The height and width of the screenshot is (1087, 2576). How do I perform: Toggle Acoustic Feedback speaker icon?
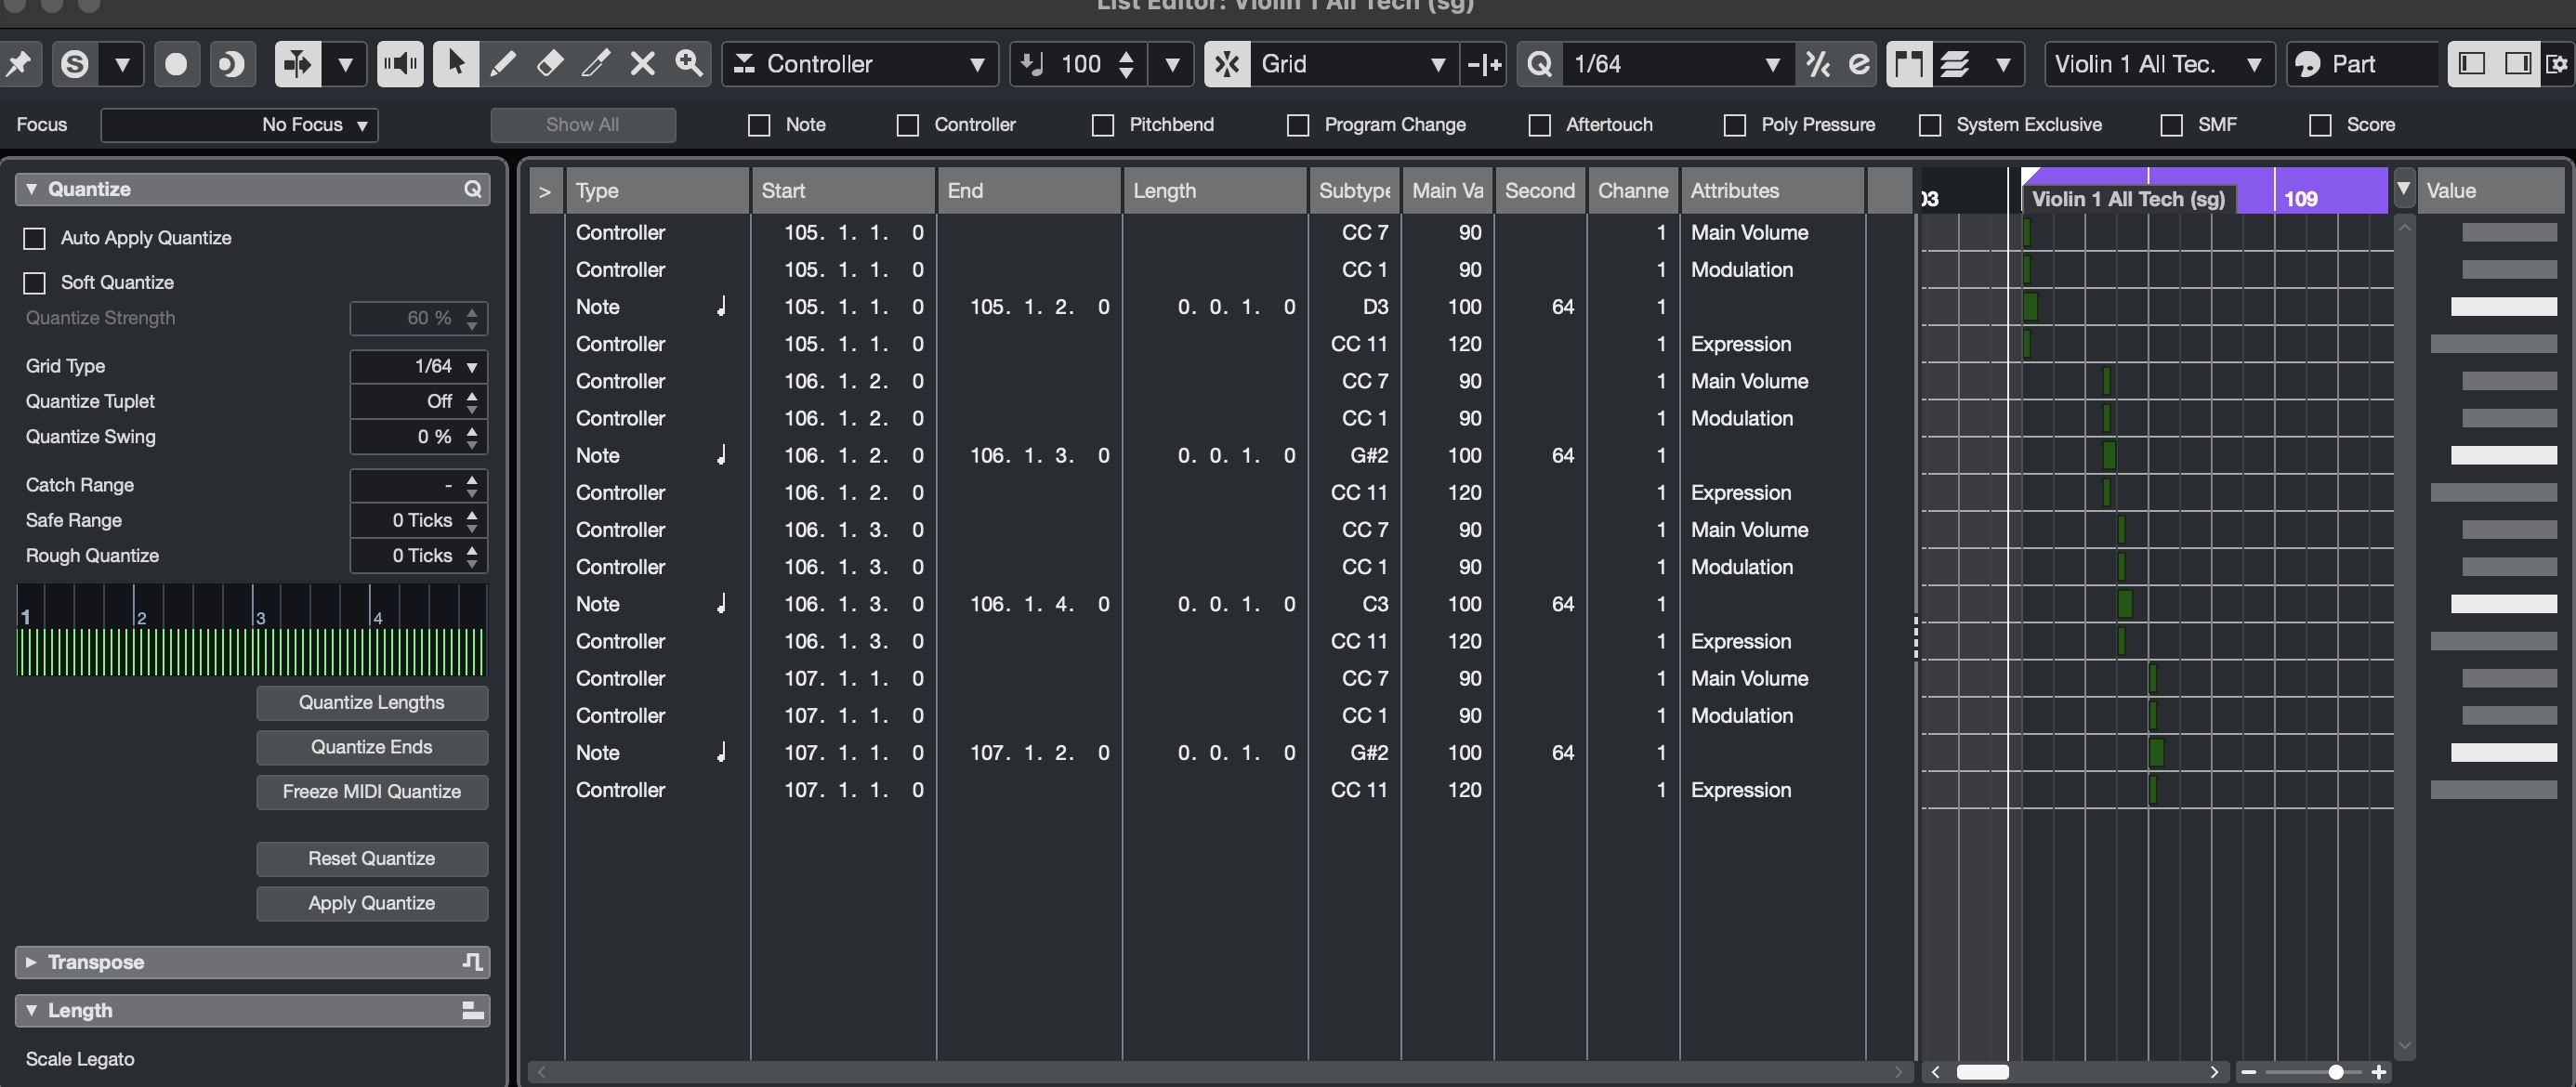[400, 64]
